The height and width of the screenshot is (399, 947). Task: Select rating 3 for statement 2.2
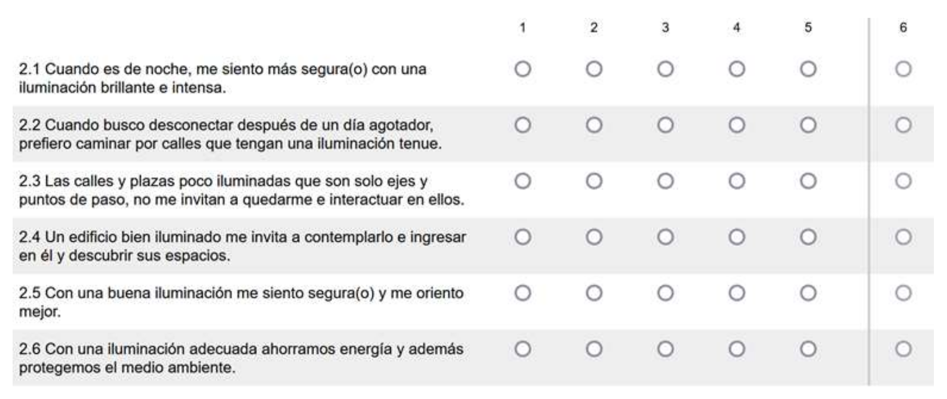(x=665, y=125)
